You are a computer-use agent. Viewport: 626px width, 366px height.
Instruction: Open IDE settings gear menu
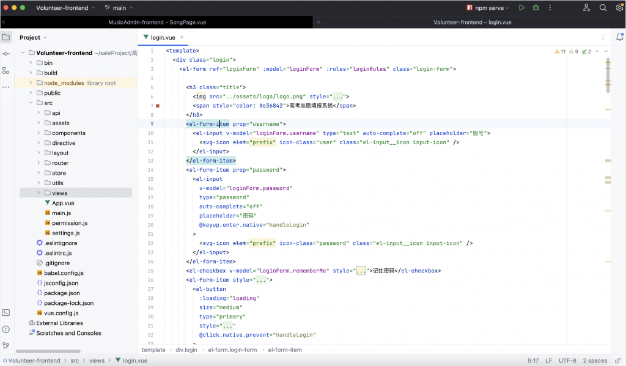click(619, 8)
